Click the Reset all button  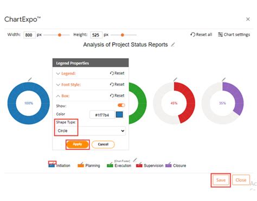coord(201,34)
